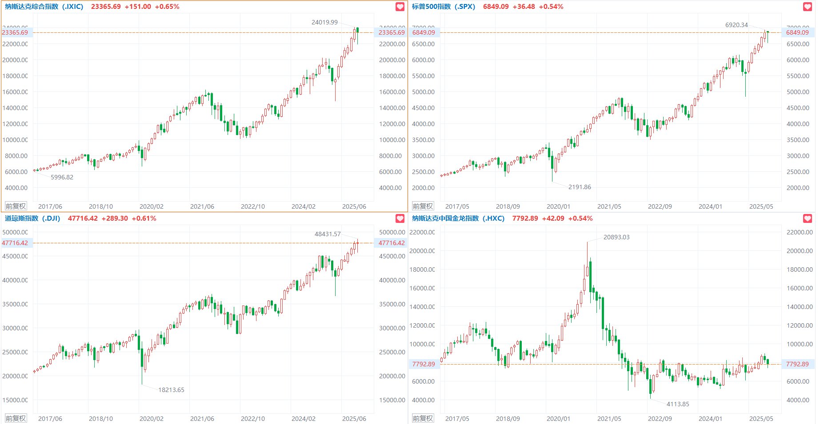The image size is (820, 424).
Task: Select the 道琼斯指数 (.DJI) chart title
Action: coord(32,218)
